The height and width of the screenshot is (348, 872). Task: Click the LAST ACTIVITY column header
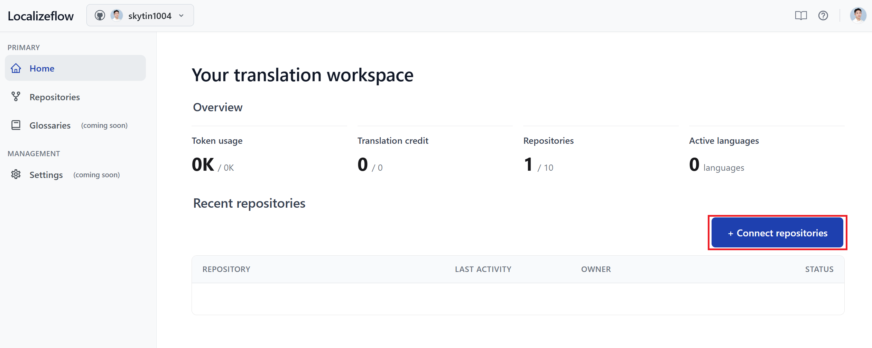pyautogui.click(x=483, y=269)
